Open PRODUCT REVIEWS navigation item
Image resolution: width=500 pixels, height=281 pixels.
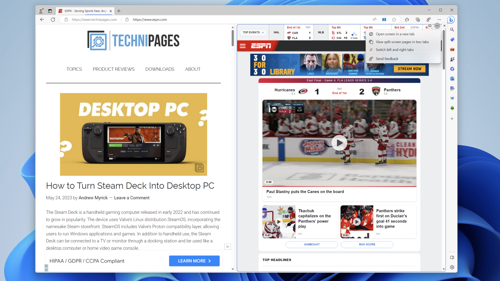point(114,69)
